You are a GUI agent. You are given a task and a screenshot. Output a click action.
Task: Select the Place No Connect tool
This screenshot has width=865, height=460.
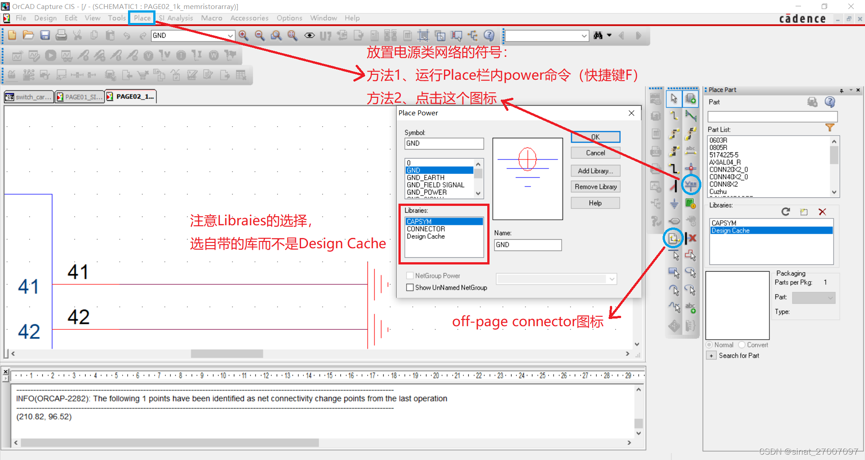click(x=693, y=238)
